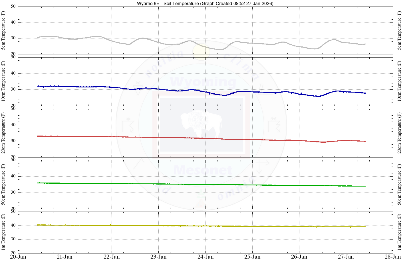This screenshot has width=411, height=262.
Task: Click the green 50cm temperature line
Action: click(x=200, y=185)
